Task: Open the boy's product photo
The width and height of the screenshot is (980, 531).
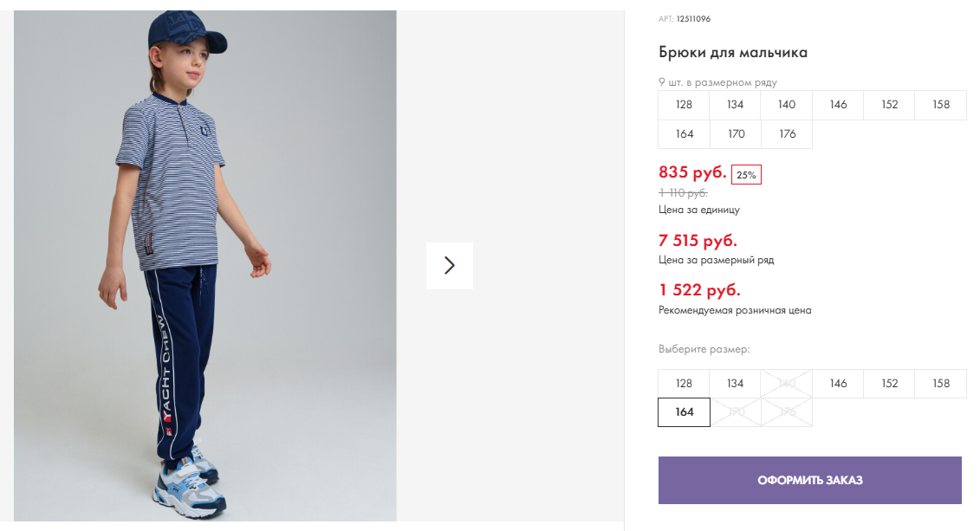Action: click(x=205, y=265)
